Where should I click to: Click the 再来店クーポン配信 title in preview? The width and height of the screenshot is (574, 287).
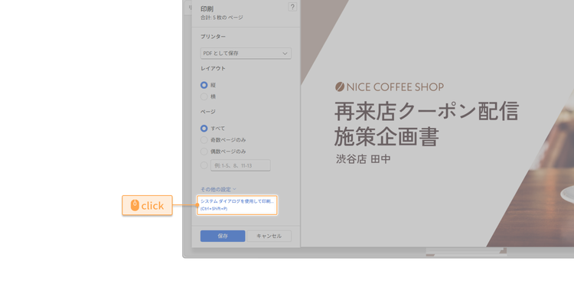click(x=426, y=112)
